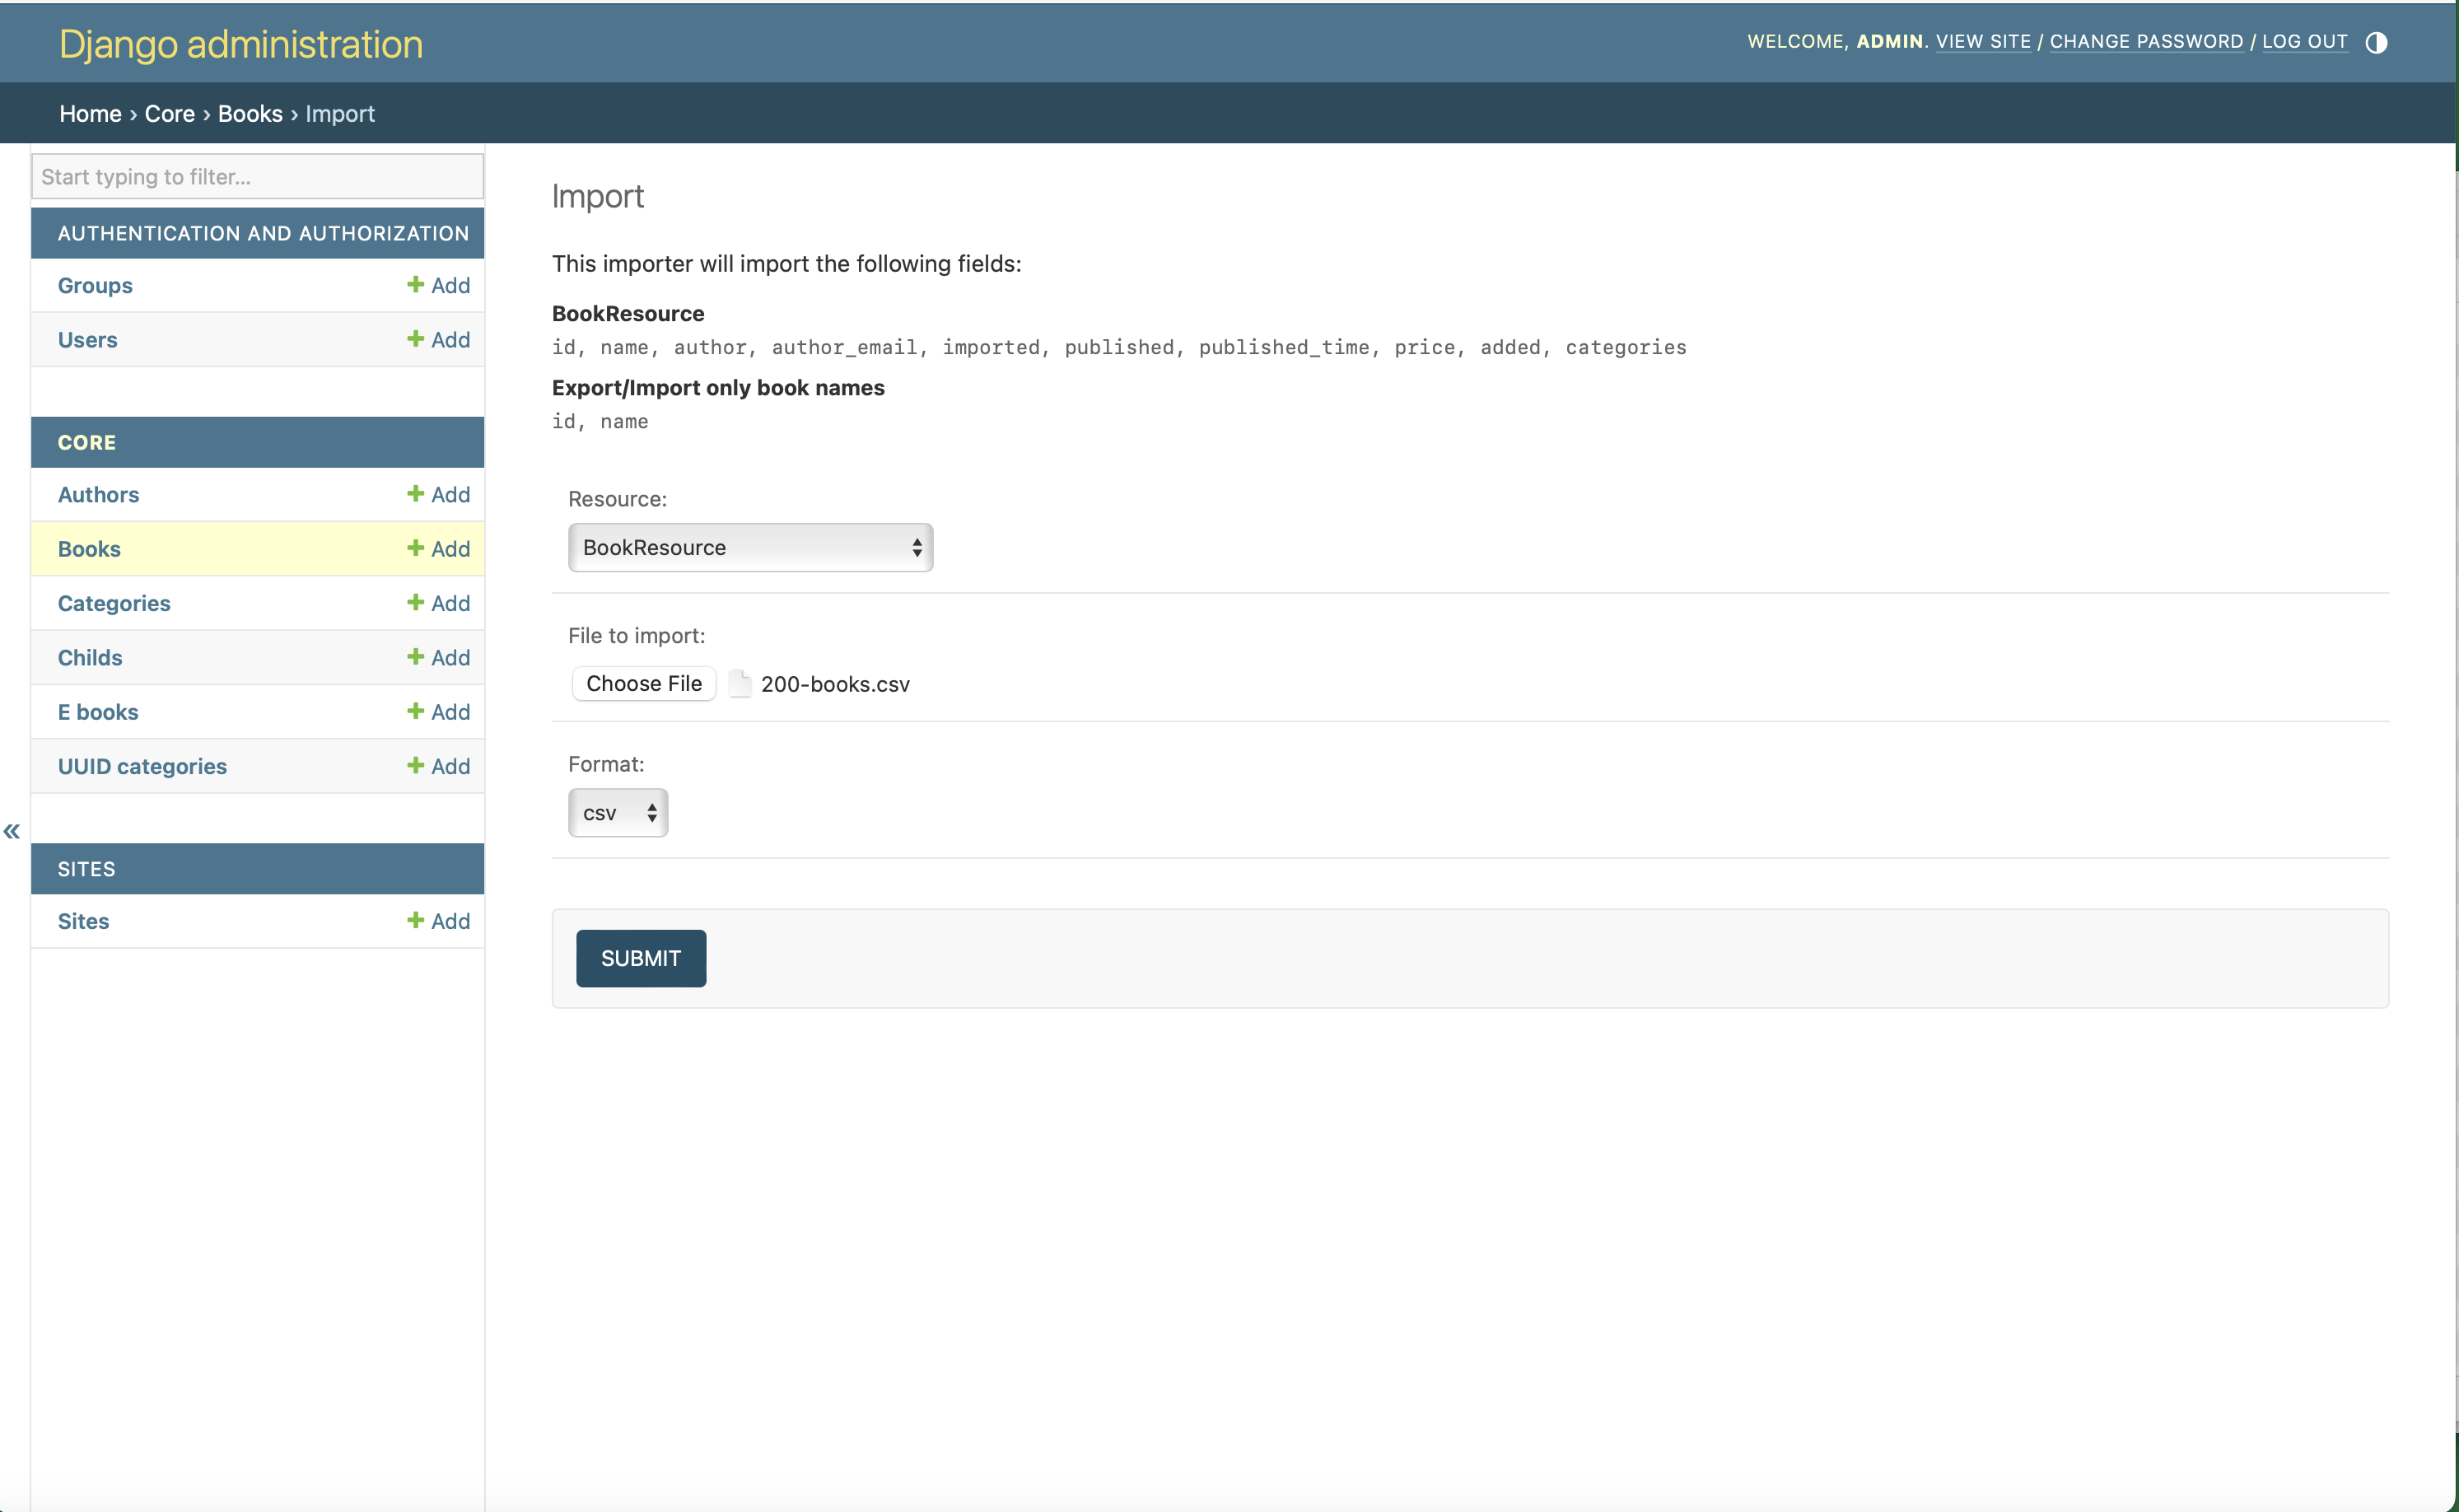Click the Add link for Authors
This screenshot has height=1512, width=2459.
[439, 494]
